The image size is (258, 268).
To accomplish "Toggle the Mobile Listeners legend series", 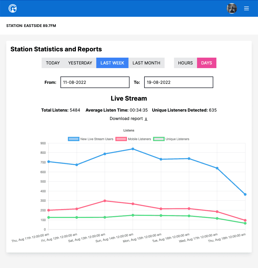I will (x=133, y=139).
